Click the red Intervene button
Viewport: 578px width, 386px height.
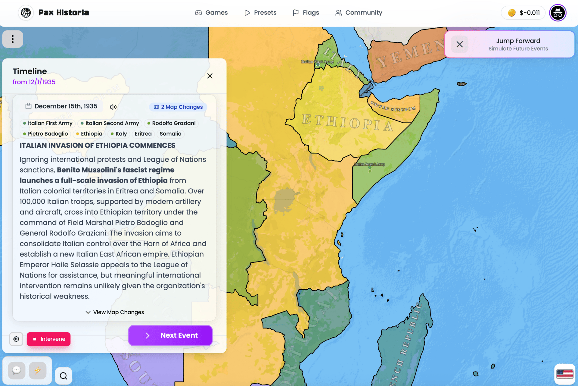click(49, 339)
